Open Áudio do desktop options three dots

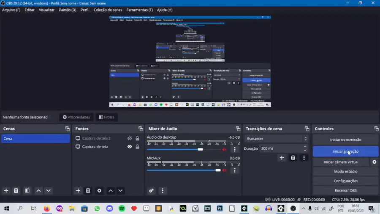(x=235, y=149)
